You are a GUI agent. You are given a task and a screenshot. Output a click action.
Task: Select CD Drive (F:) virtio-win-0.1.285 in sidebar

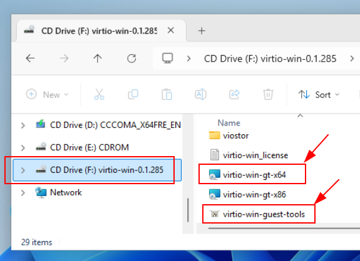click(x=97, y=170)
